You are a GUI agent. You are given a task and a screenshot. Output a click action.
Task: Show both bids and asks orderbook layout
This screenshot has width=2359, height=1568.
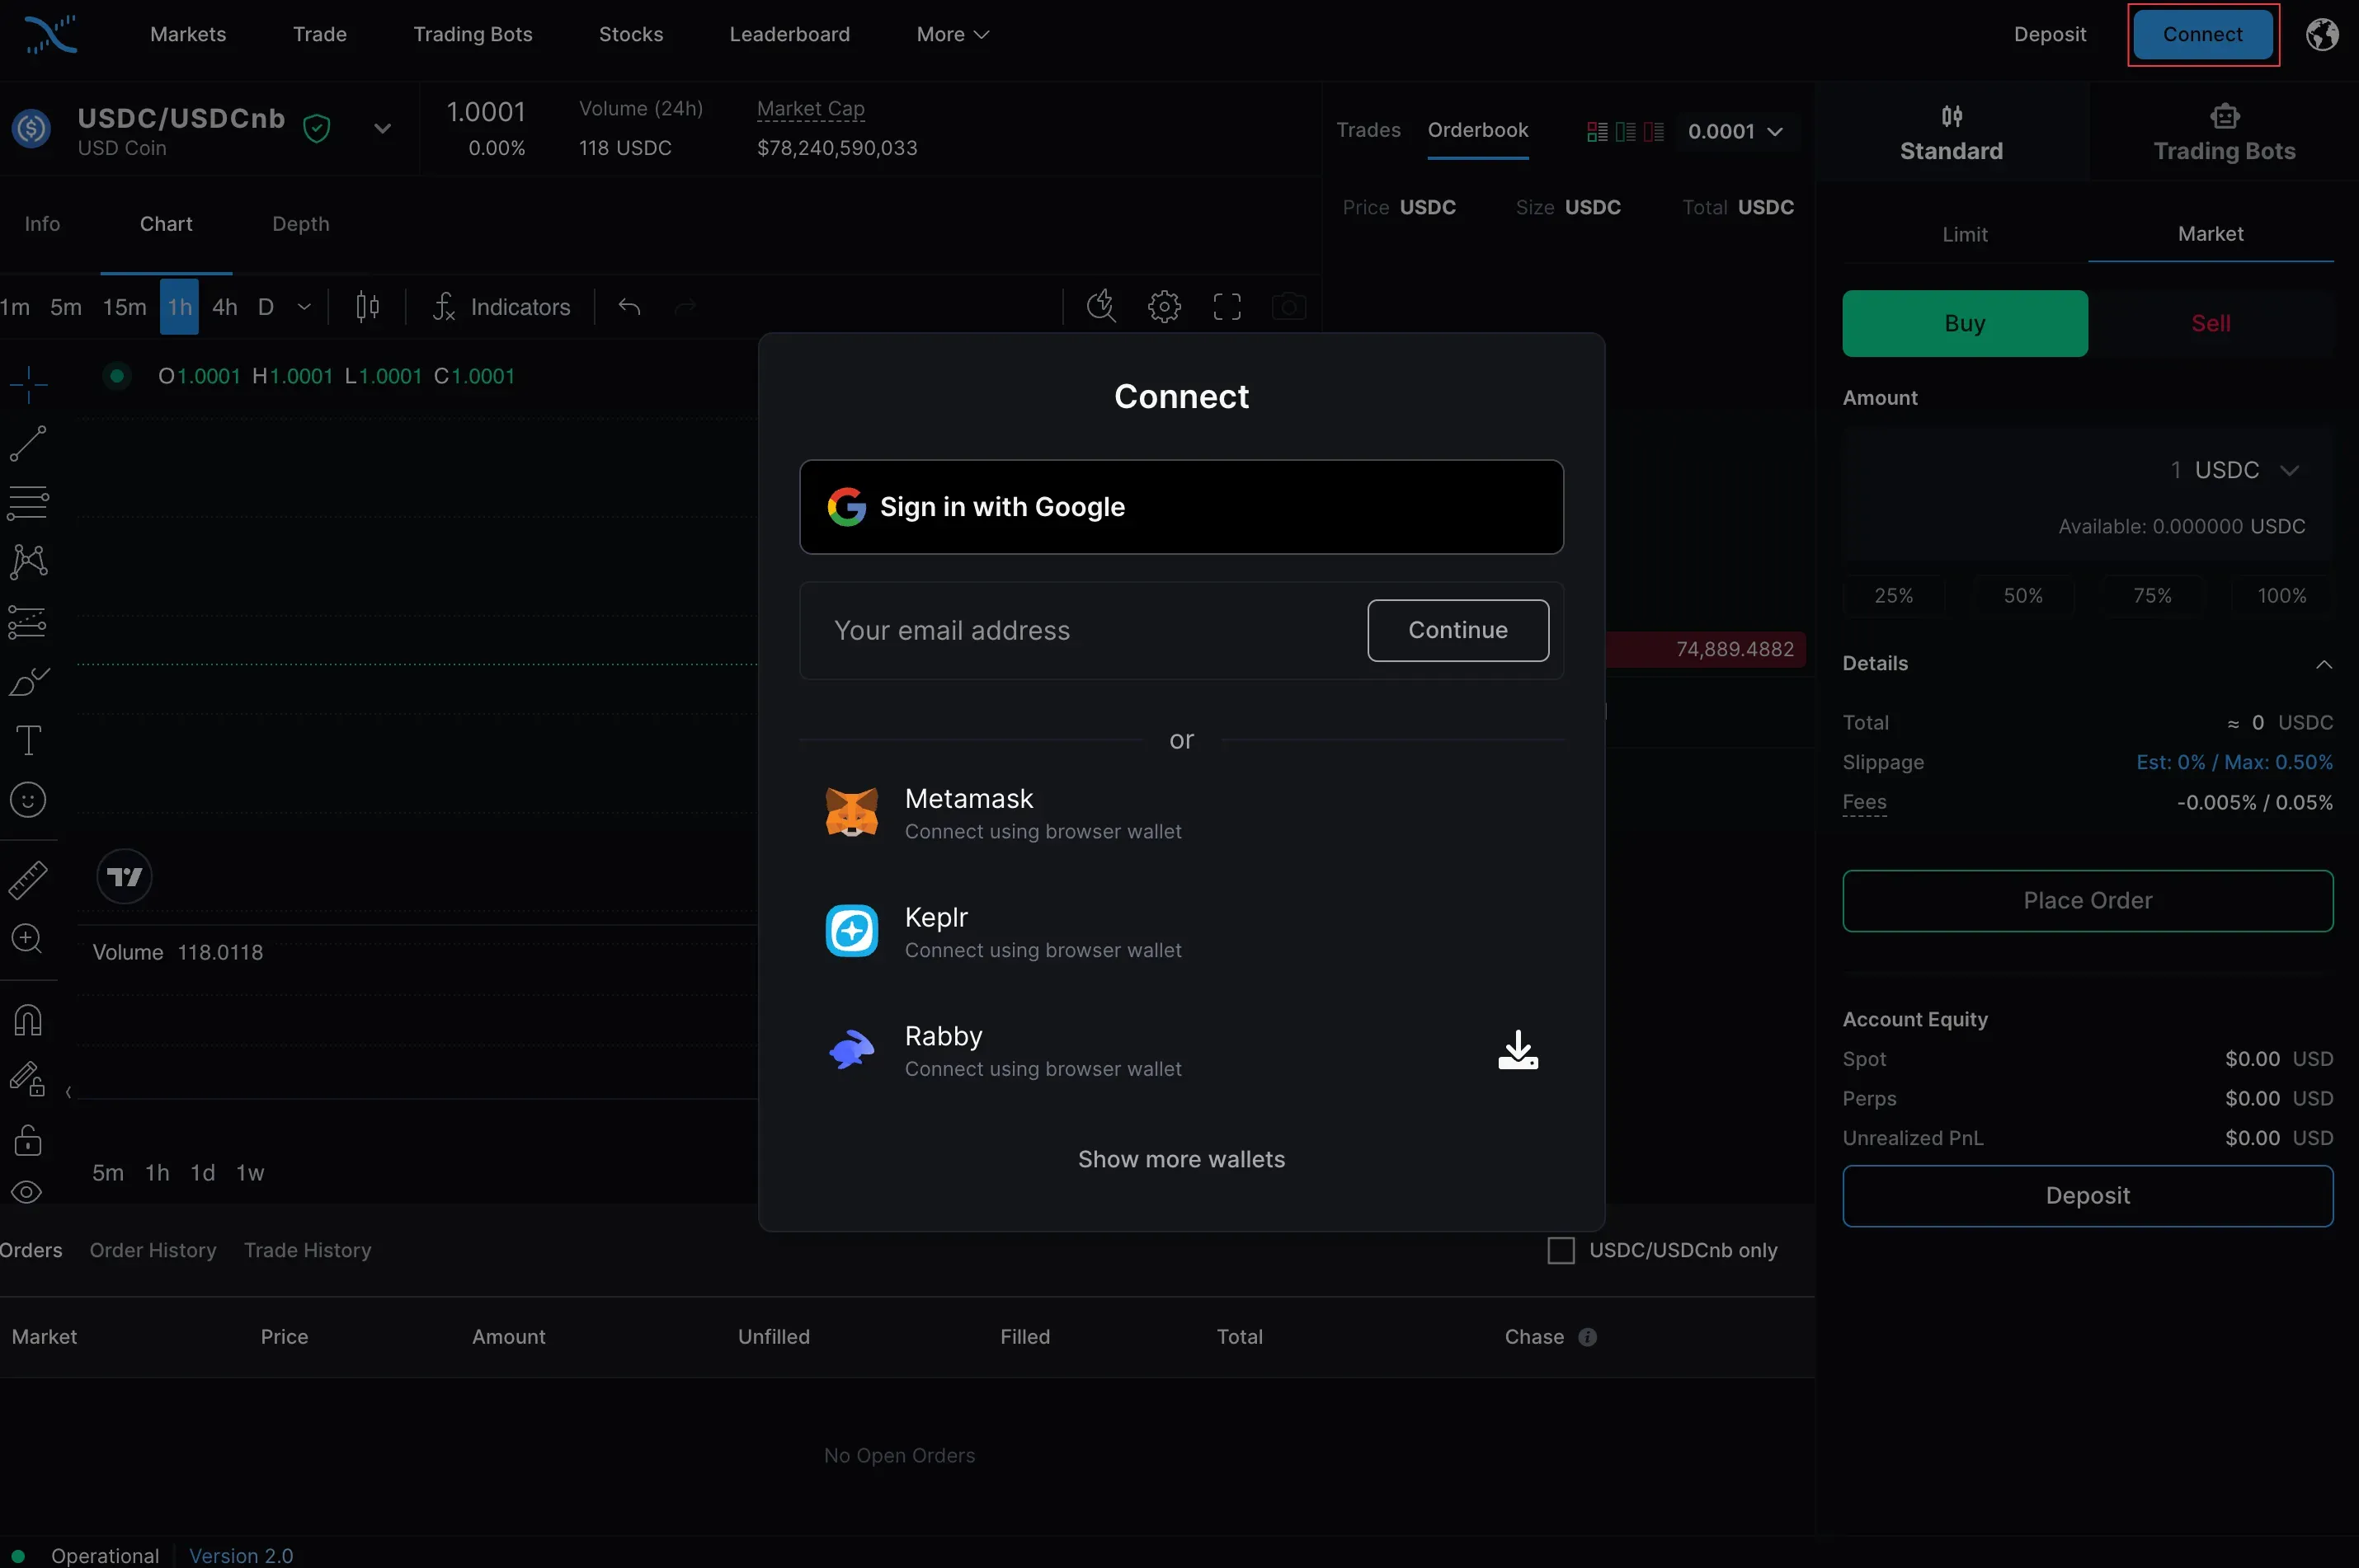tap(1598, 132)
